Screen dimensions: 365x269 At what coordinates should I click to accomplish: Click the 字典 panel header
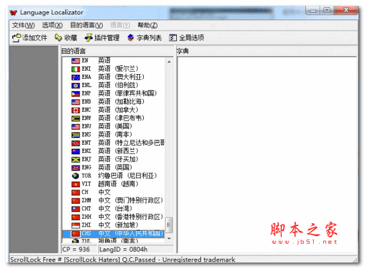pyautogui.click(x=267, y=51)
